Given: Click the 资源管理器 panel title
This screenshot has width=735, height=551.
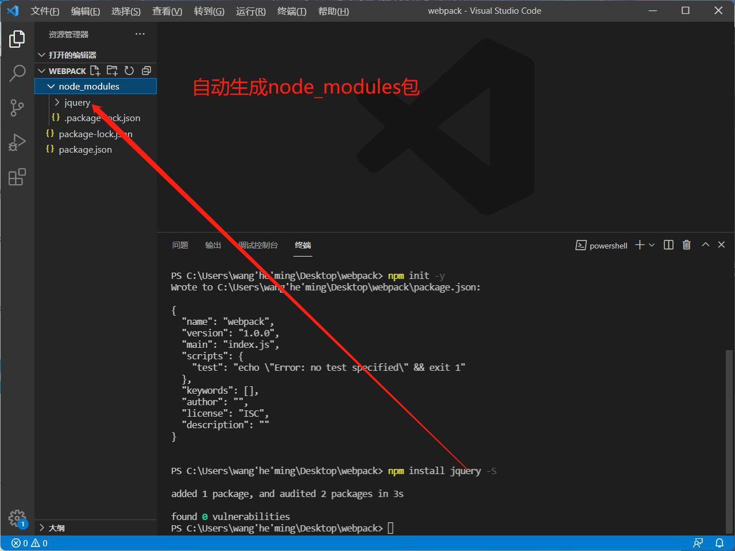Looking at the screenshot, I should coord(68,34).
